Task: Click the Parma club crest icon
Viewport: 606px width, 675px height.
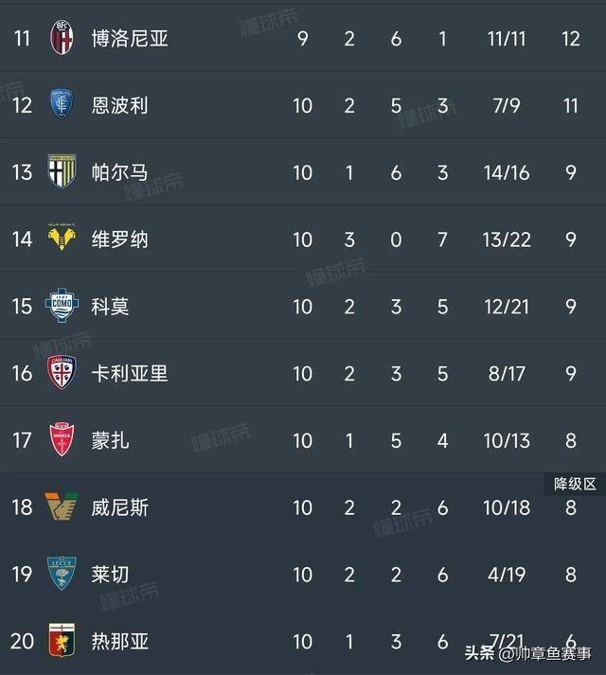Action: 62,172
